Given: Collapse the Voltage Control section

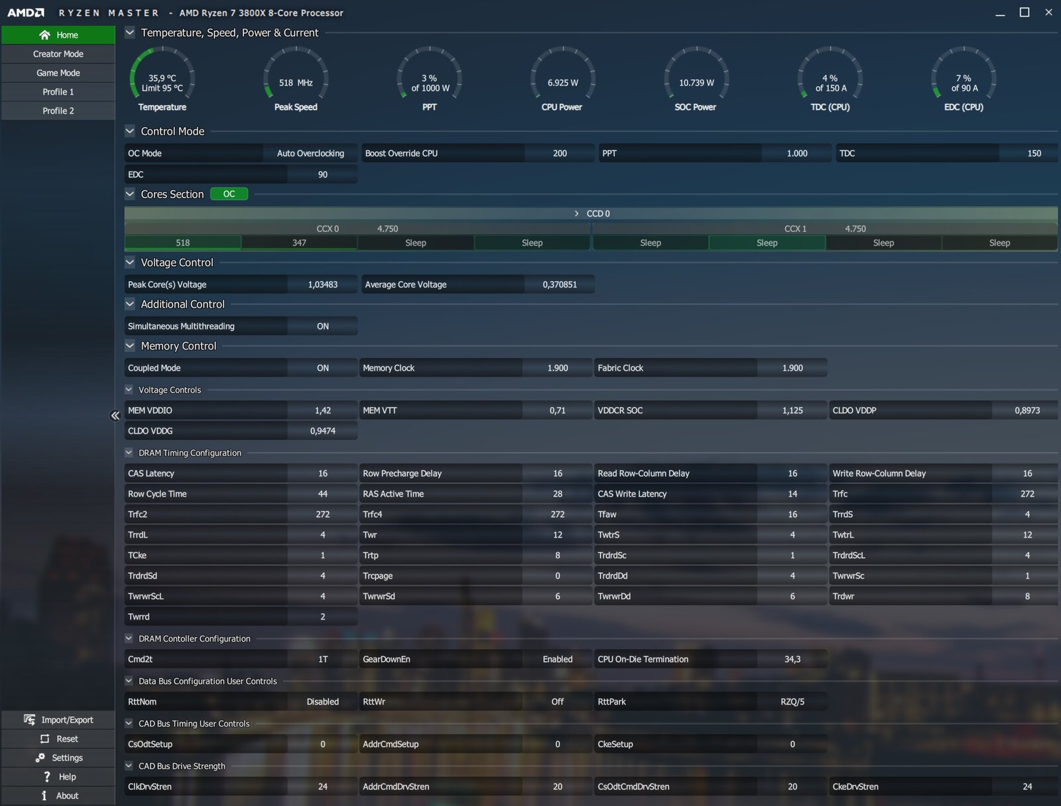Looking at the screenshot, I should pos(130,262).
